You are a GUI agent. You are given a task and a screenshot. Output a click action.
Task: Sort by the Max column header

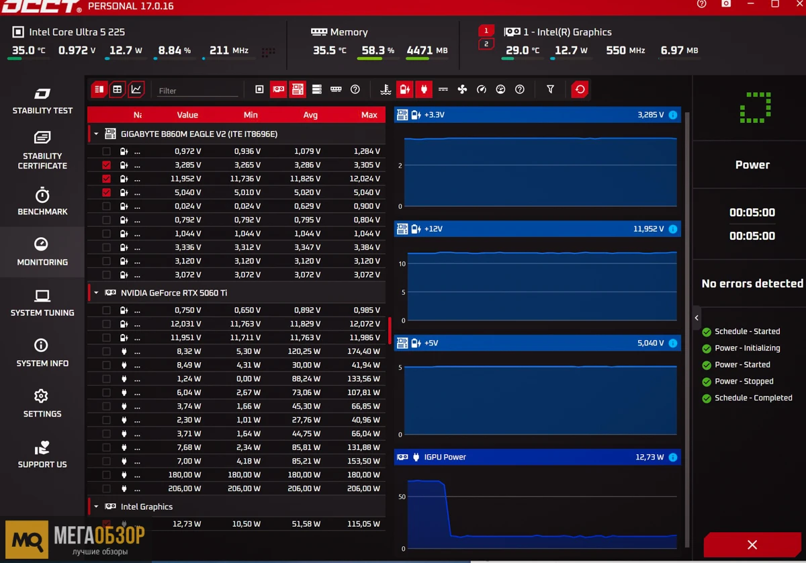(x=369, y=115)
